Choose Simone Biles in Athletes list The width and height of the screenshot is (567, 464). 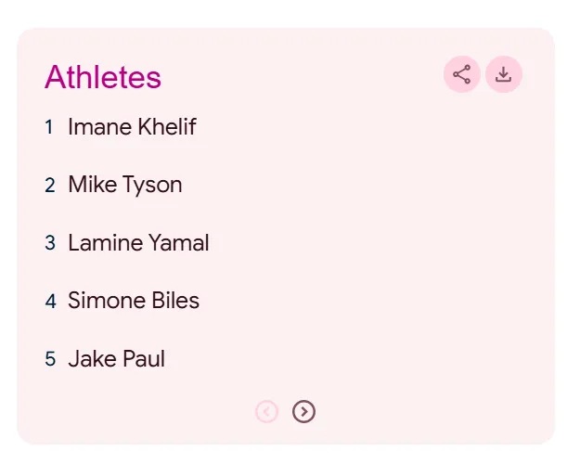coord(134,301)
